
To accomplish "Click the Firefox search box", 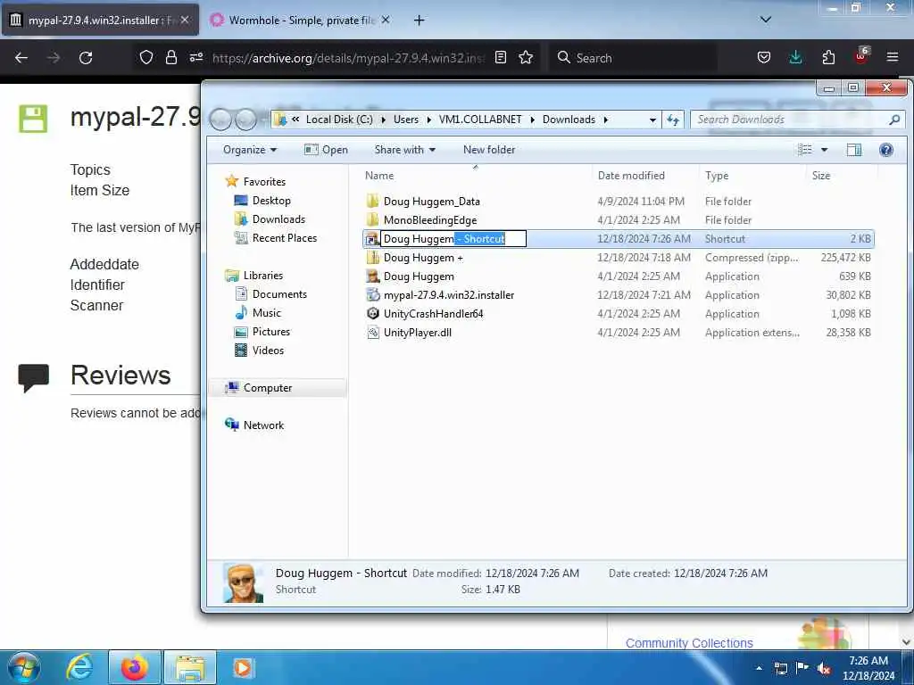I will click(633, 58).
